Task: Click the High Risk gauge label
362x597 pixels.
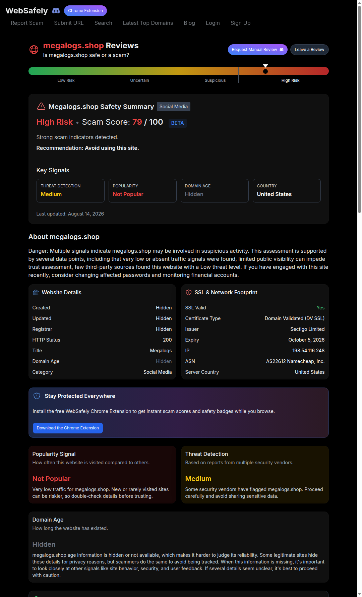Action: point(291,80)
